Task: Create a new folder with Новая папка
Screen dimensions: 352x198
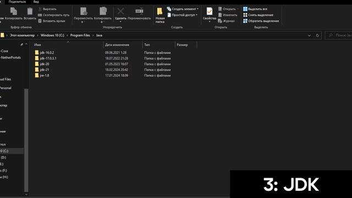Action: coord(160,15)
